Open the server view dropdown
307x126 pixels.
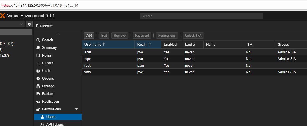22,24
